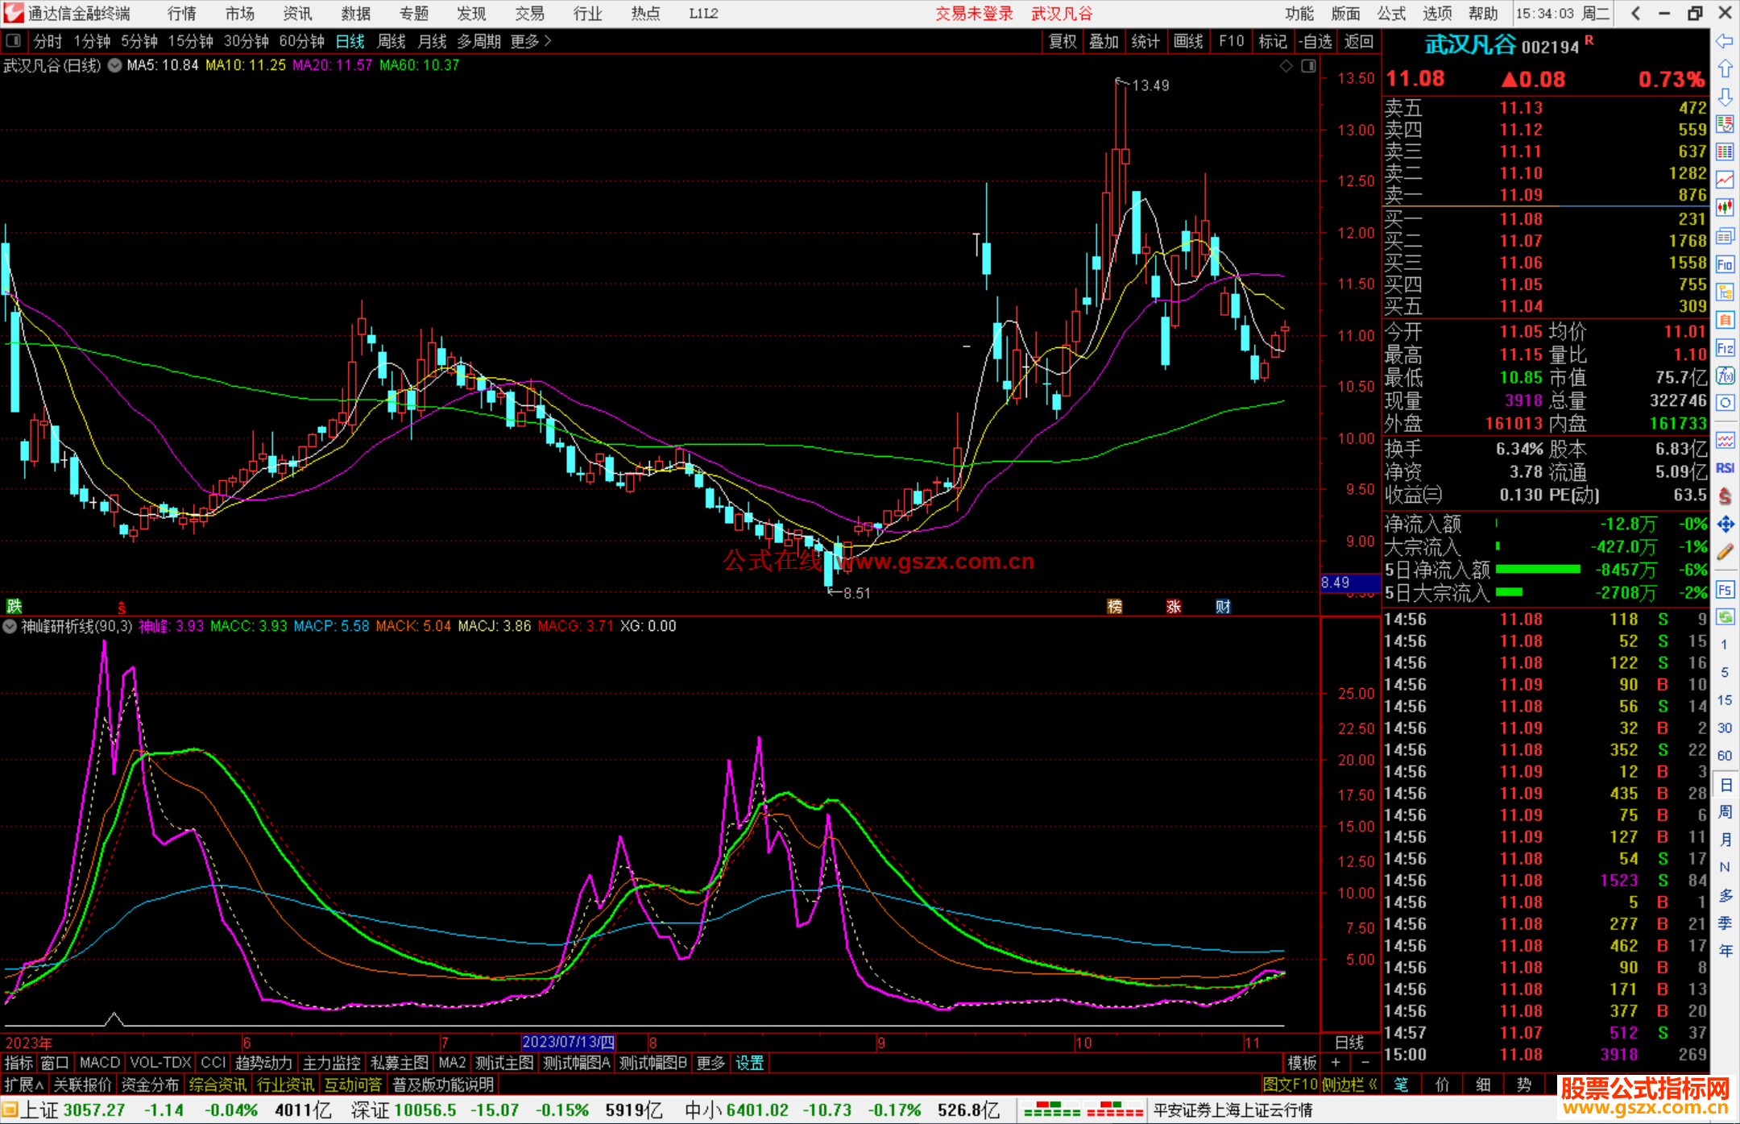The width and height of the screenshot is (1740, 1124).
Task: Switch to the MACD indicator tab
Action: coord(99,1063)
